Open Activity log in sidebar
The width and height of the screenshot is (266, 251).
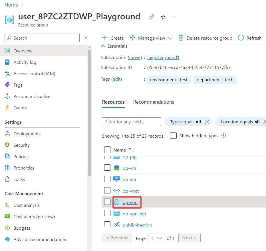click(25, 62)
